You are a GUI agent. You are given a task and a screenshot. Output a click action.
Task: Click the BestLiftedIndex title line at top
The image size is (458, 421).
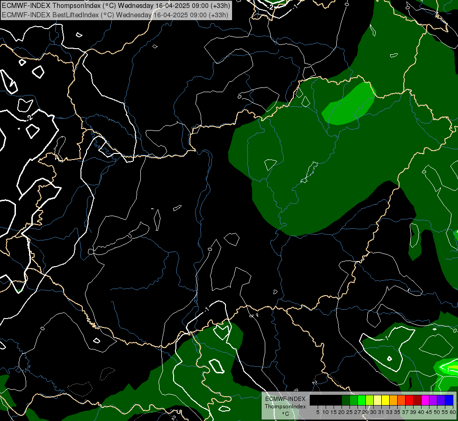click(x=115, y=15)
